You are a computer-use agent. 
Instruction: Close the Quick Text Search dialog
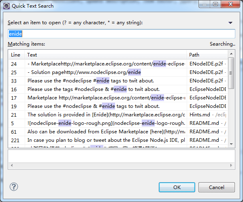[x=230, y=4]
